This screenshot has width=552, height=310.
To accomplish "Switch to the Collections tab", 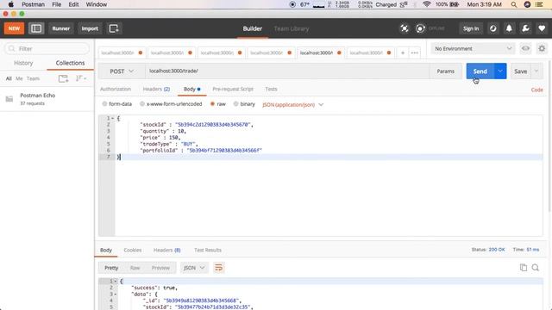I will tap(70, 63).
